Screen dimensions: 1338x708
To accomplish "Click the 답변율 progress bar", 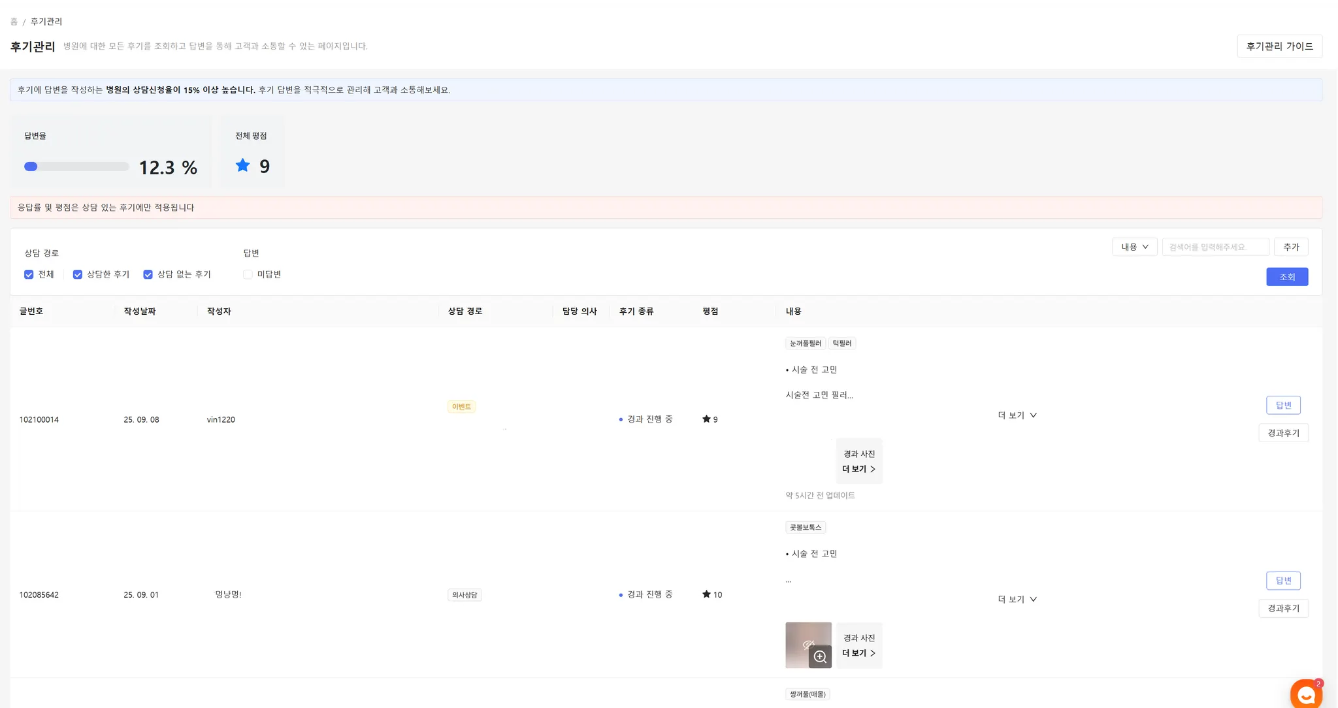I will pos(76,167).
